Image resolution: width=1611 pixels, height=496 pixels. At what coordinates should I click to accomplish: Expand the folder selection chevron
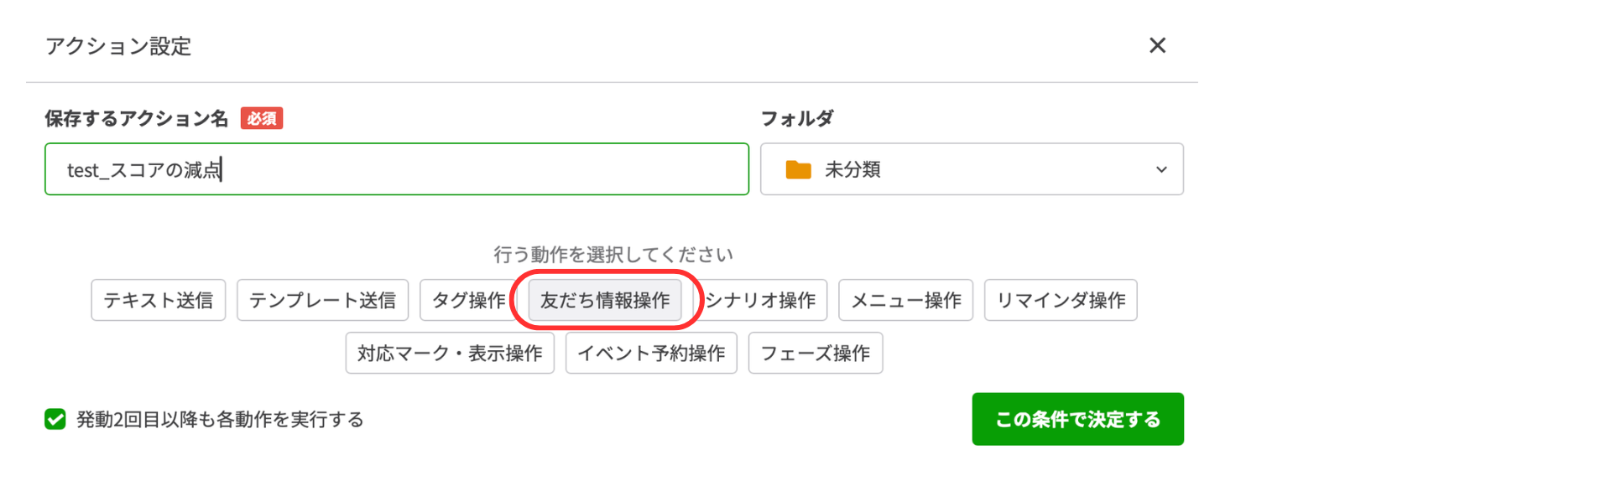[x=1161, y=169]
